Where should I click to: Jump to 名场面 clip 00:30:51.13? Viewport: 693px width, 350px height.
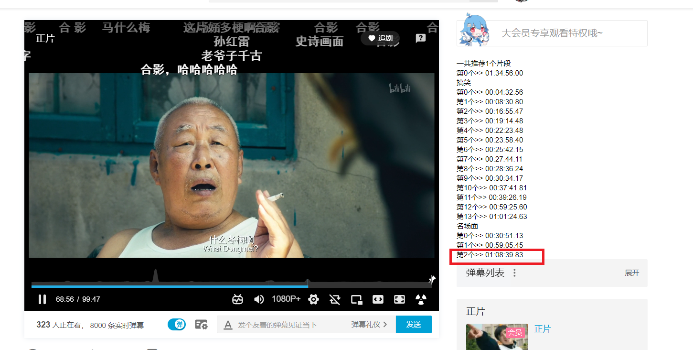tap(490, 236)
